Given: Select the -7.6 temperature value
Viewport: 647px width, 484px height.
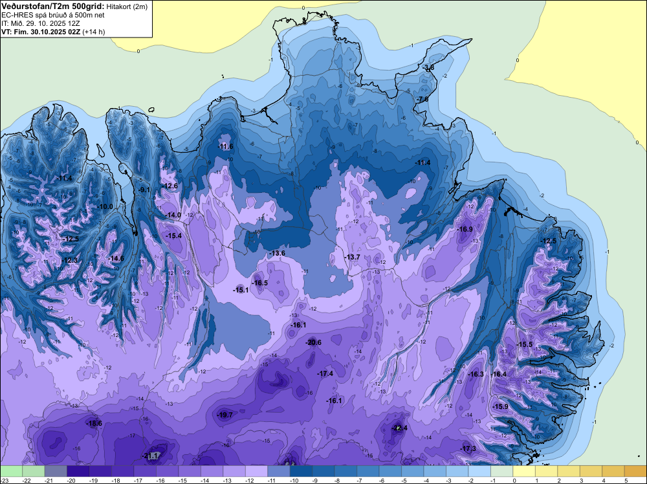Looking at the screenshot, I should (423, 99).
